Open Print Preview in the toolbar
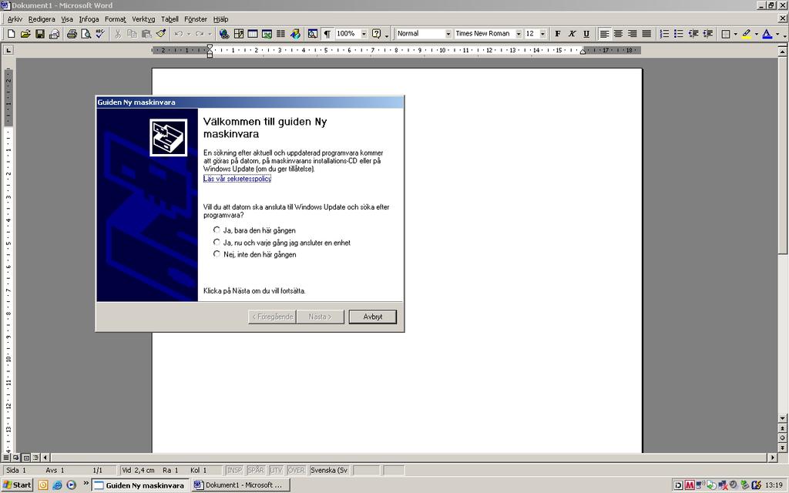 pos(86,34)
